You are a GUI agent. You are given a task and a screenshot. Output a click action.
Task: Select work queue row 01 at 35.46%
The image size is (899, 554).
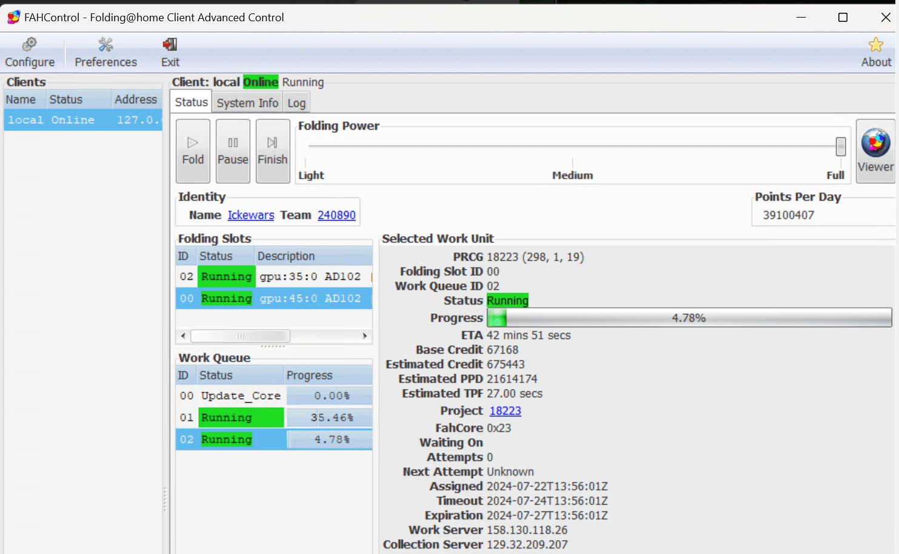tap(274, 417)
